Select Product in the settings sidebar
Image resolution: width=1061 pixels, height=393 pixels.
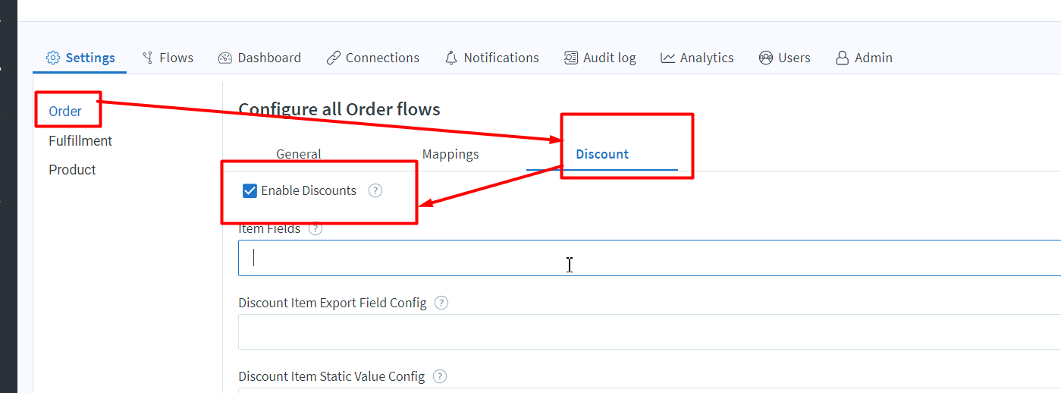point(72,170)
